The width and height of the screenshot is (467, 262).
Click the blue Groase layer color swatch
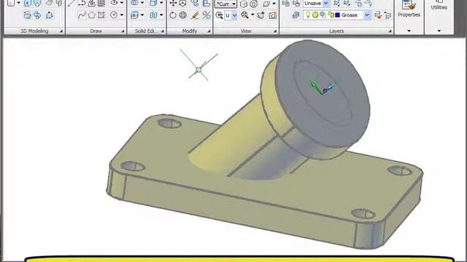337,15
